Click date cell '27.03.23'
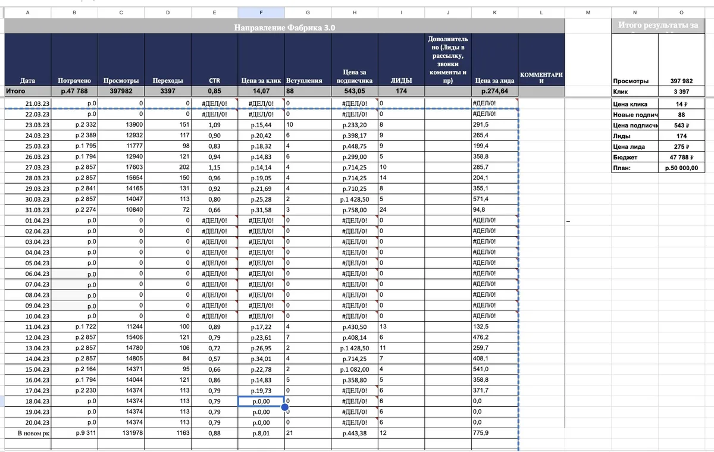 pyautogui.click(x=27, y=167)
